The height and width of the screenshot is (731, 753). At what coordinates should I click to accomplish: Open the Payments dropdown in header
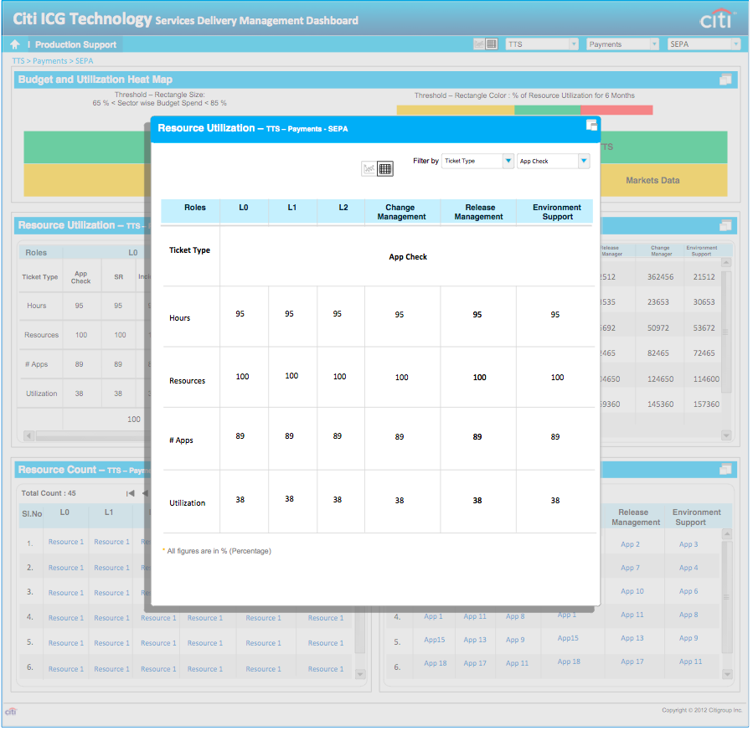click(623, 44)
